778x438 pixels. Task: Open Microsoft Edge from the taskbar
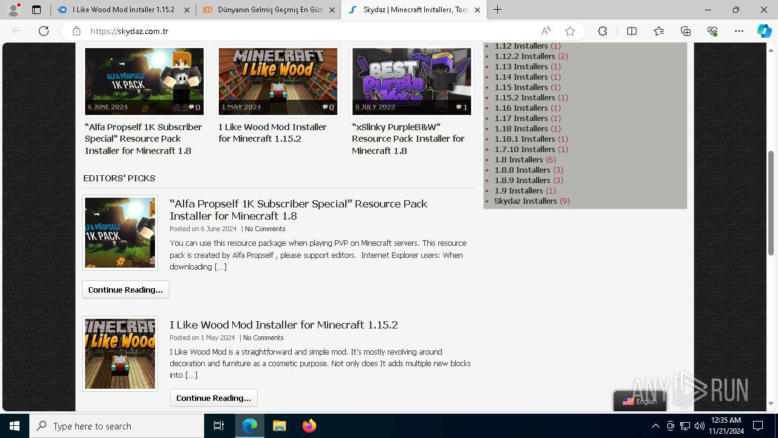coord(250,426)
